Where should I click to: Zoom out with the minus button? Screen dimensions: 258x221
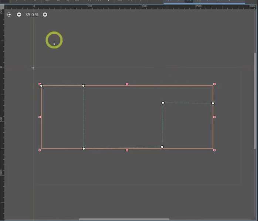coord(19,15)
